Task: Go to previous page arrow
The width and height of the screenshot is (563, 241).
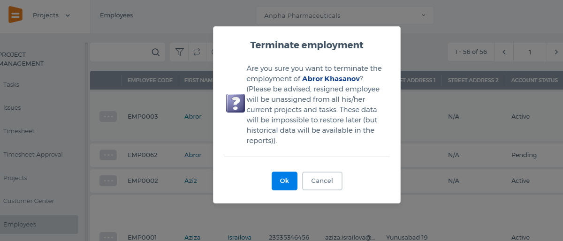Action: (x=504, y=52)
